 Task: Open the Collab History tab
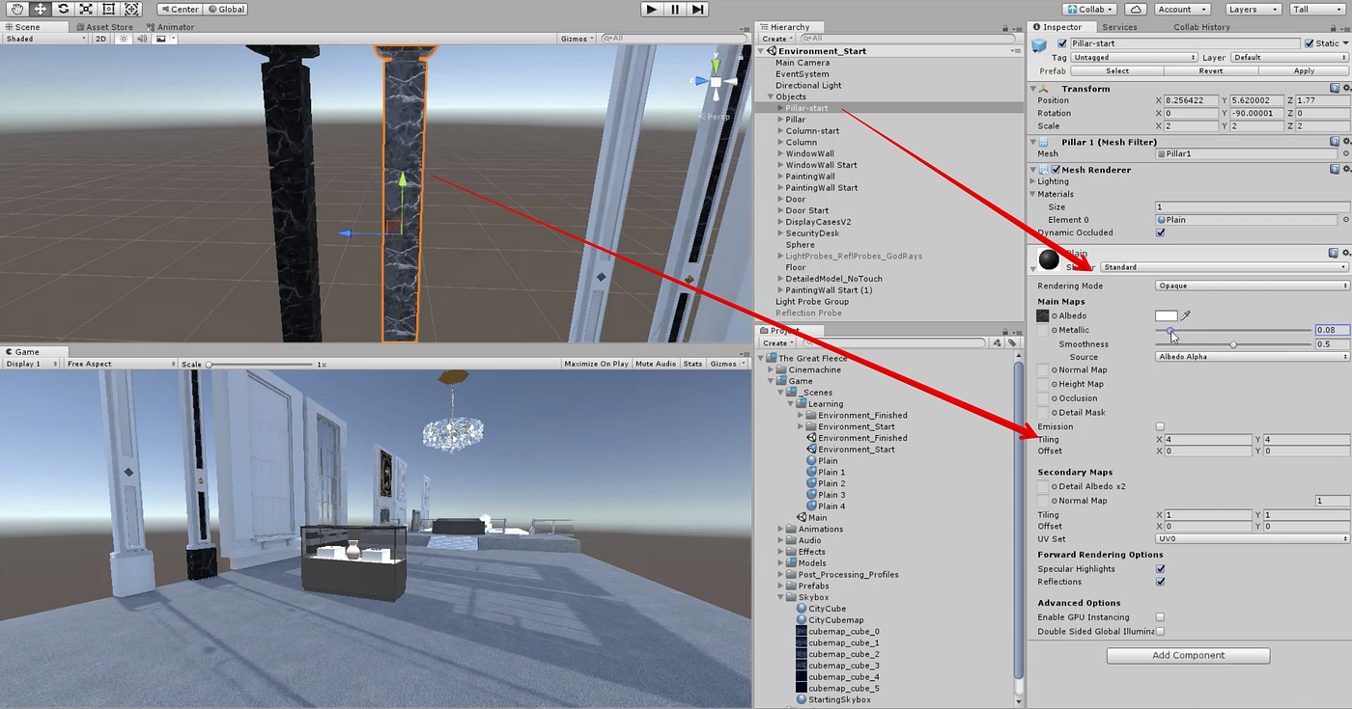click(x=1201, y=27)
